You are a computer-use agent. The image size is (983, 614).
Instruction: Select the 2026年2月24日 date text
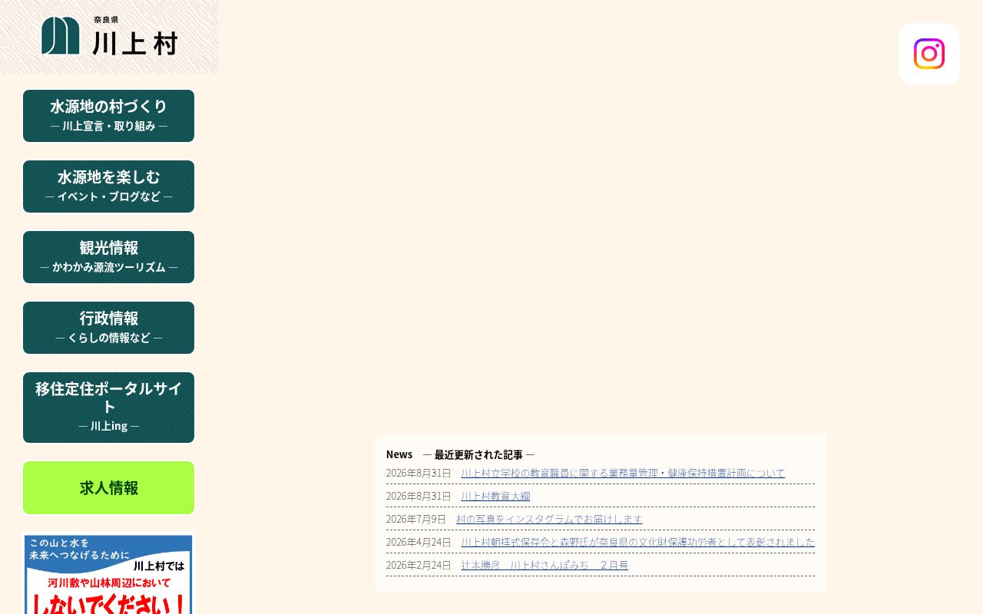tap(419, 565)
